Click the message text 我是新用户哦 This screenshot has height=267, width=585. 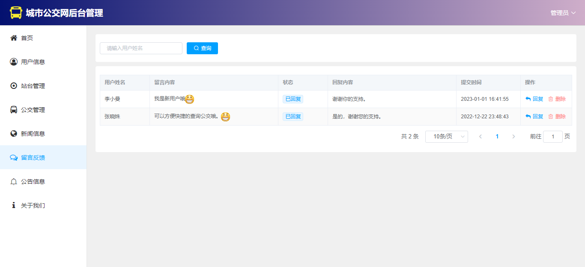pyautogui.click(x=170, y=99)
